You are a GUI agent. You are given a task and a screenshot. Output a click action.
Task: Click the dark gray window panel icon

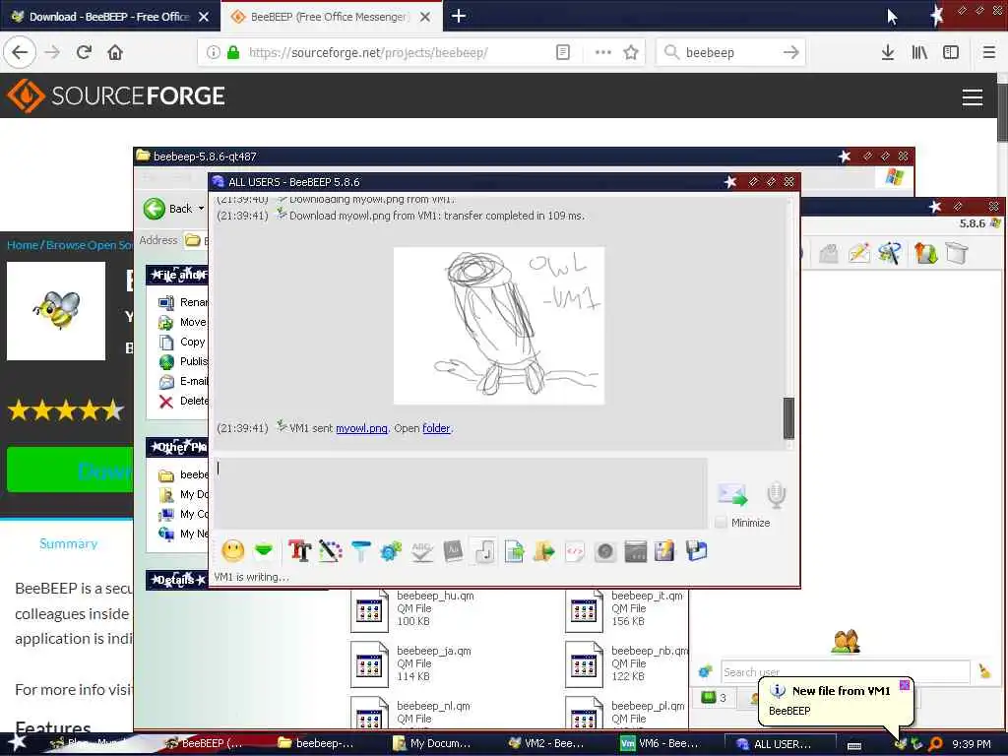(635, 551)
